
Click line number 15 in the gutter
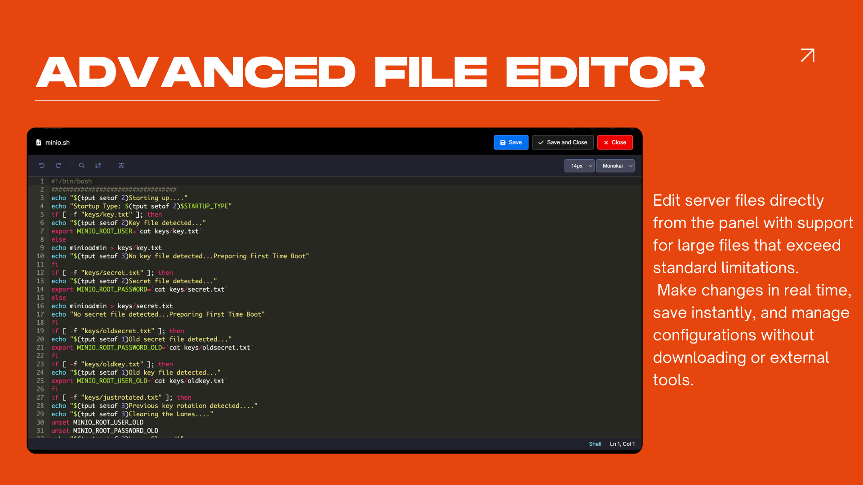tap(40, 297)
